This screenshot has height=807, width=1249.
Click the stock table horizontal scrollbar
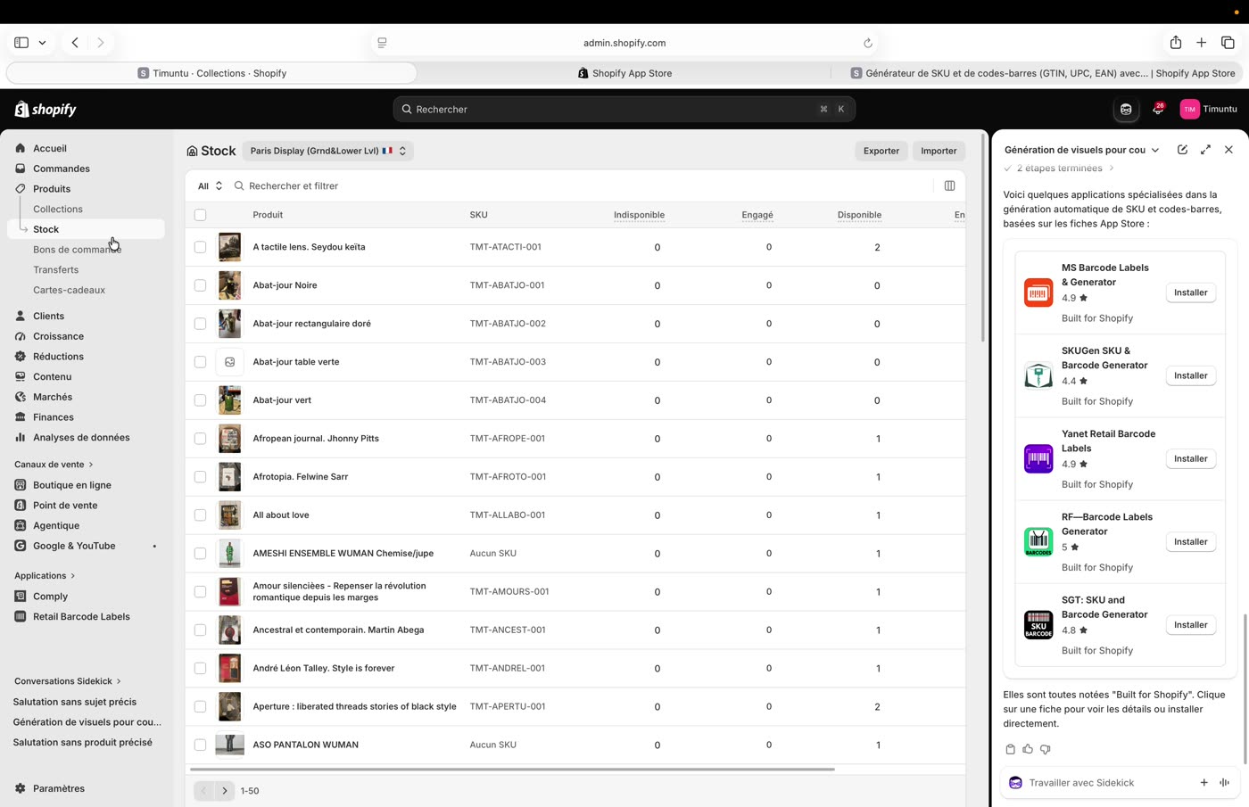point(512,769)
